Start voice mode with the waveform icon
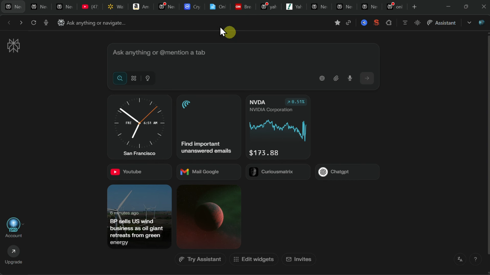The width and height of the screenshot is (490, 275). coord(417,23)
